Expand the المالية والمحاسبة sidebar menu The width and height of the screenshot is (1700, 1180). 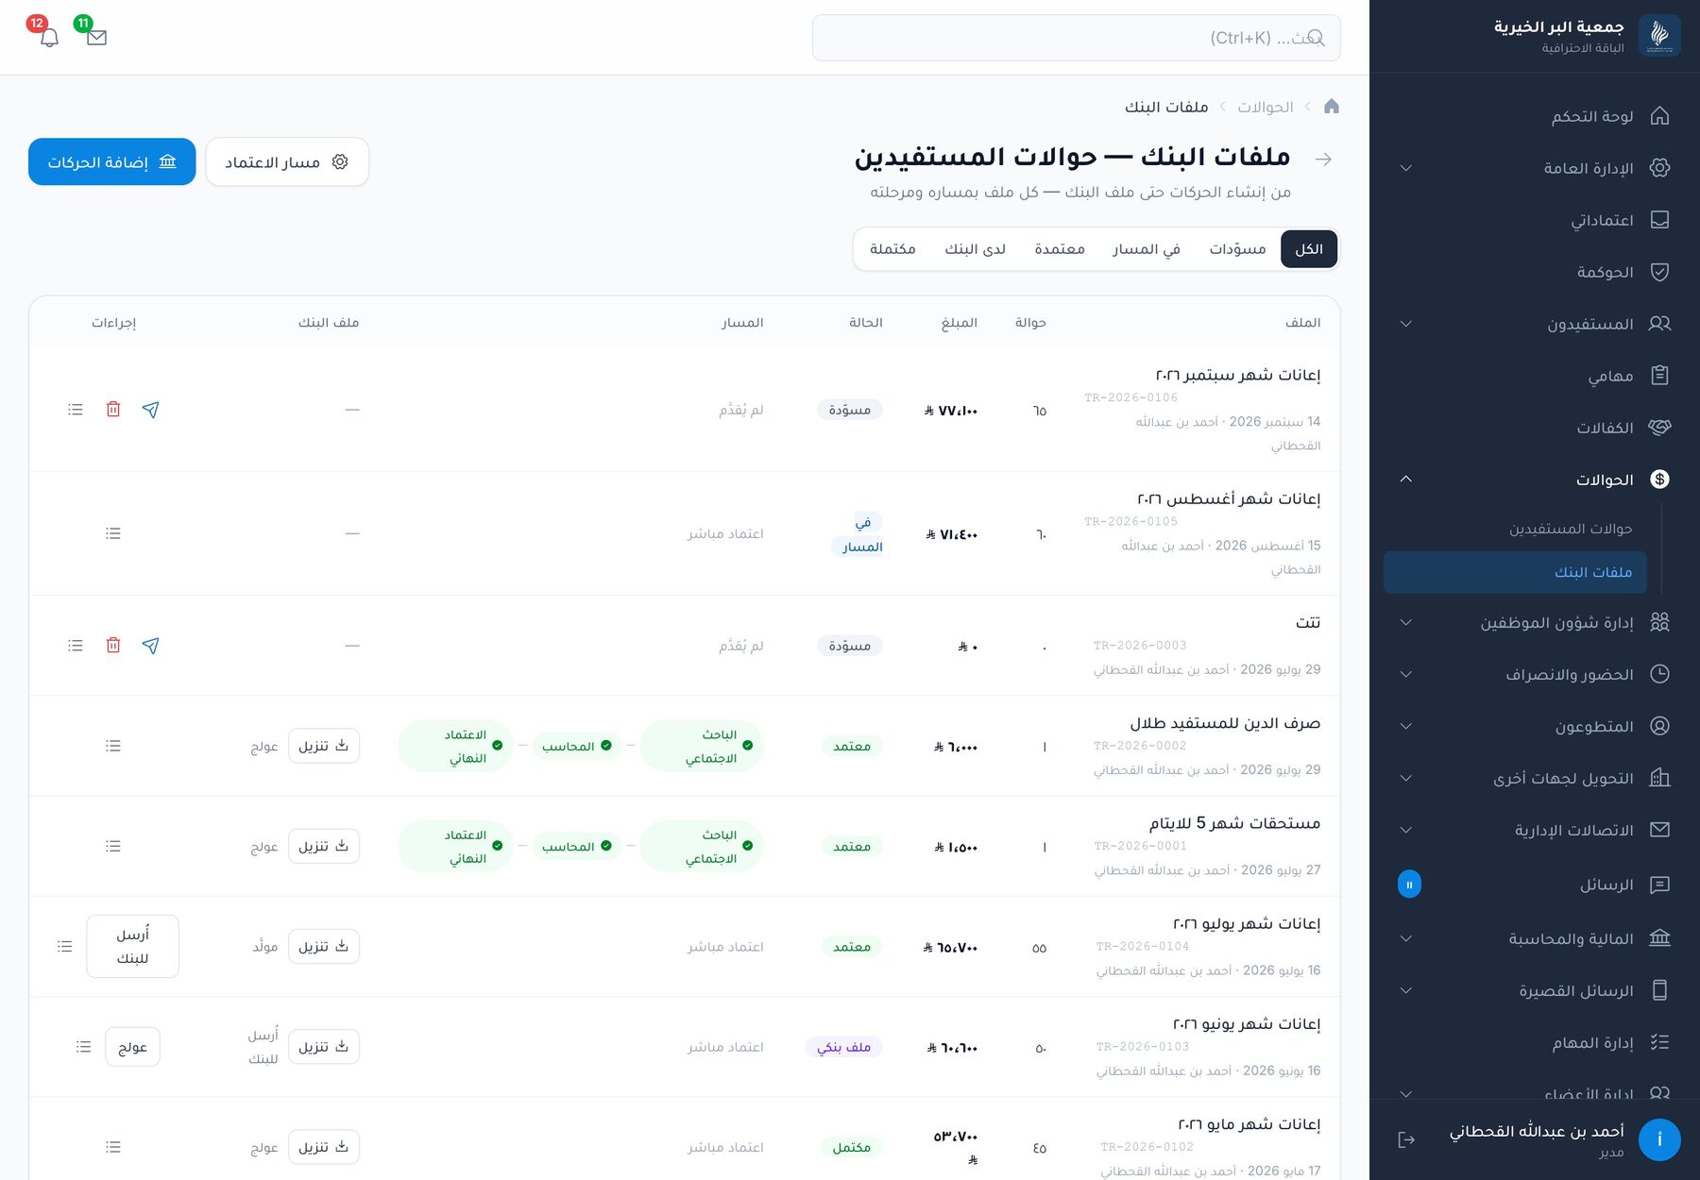[1529, 938]
